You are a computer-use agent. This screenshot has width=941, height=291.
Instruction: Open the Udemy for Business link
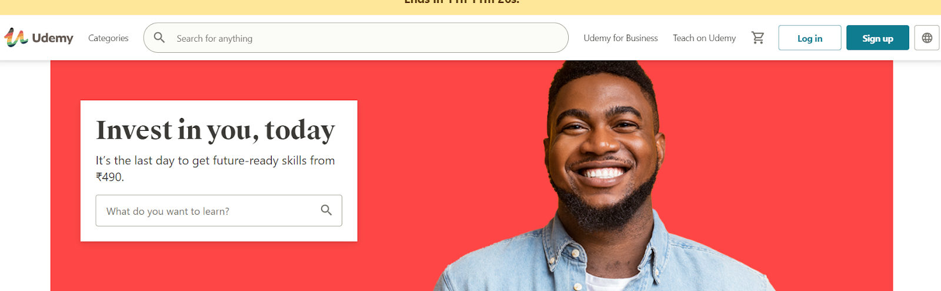620,38
